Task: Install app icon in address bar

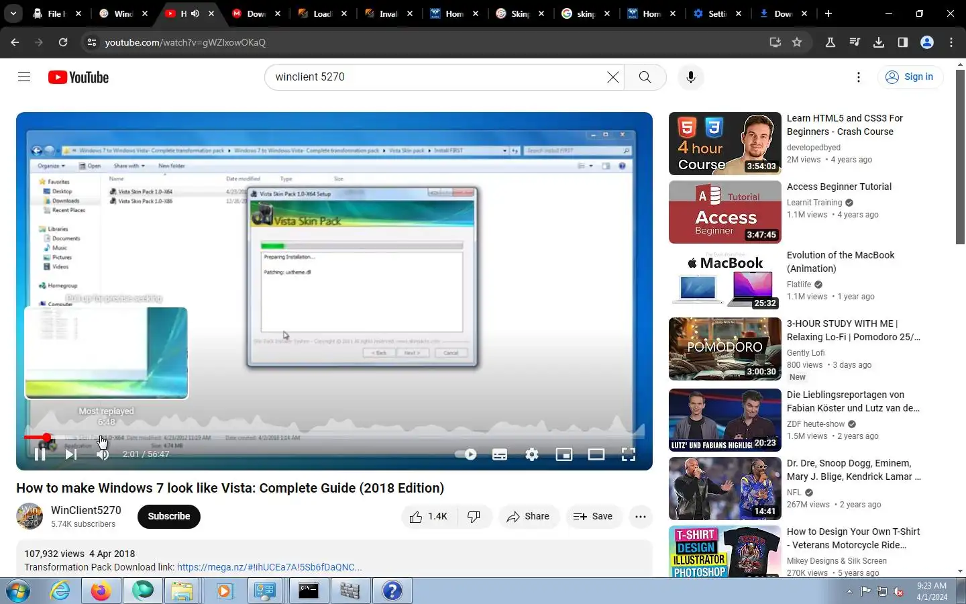Action: 775,42
